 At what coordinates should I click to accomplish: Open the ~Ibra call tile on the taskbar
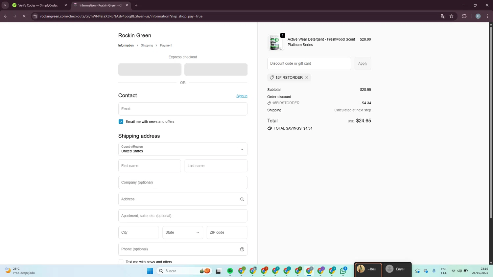click(368, 269)
